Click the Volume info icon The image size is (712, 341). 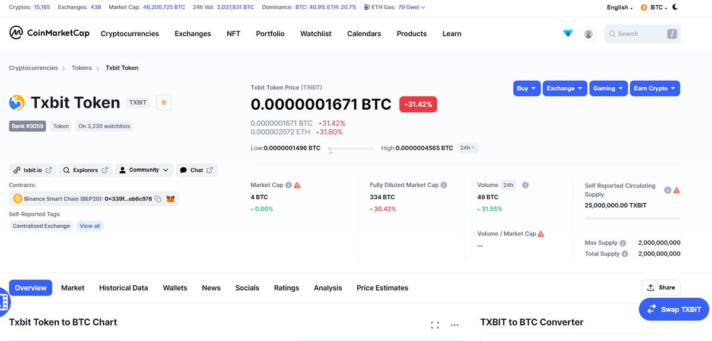pos(525,185)
